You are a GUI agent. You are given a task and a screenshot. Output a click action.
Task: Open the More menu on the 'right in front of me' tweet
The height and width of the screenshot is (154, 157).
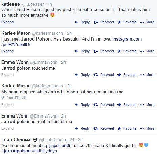(x=147, y=128)
